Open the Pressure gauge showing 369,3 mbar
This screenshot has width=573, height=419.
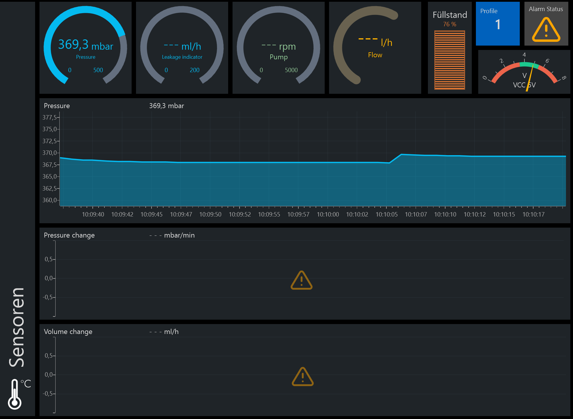coord(85,48)
